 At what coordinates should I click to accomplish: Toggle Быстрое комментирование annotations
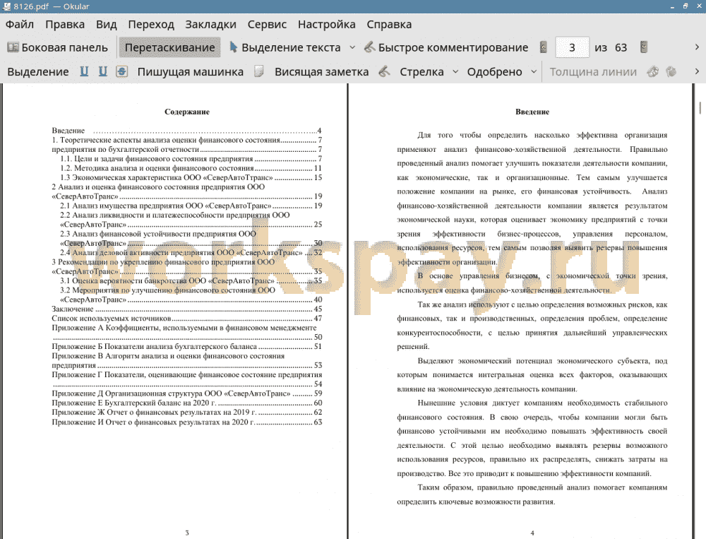coord(445,47)
